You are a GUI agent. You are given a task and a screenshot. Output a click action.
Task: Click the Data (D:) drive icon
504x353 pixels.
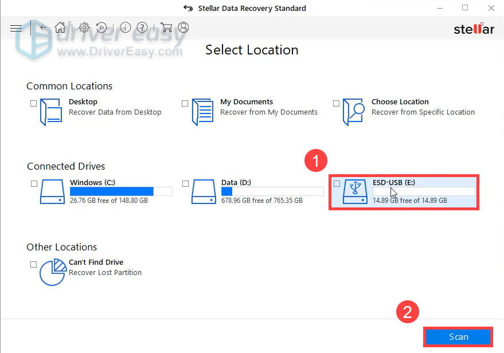(x=204, y=191)
